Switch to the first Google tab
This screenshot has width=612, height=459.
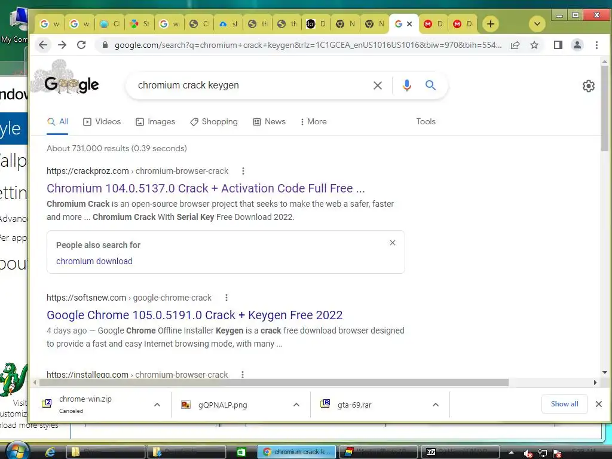[x=50, y=24]
